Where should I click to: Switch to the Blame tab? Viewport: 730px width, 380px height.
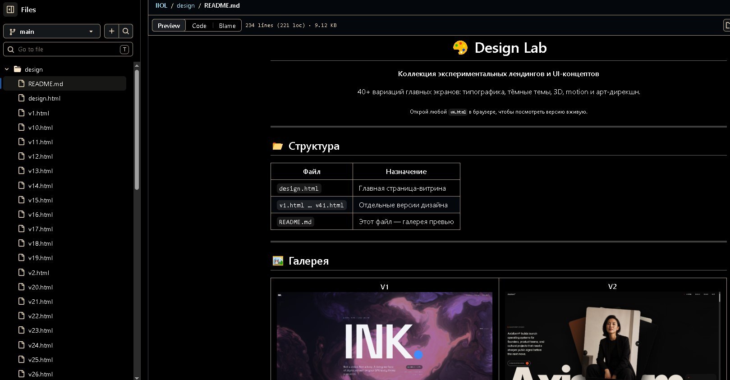[227, 26]
